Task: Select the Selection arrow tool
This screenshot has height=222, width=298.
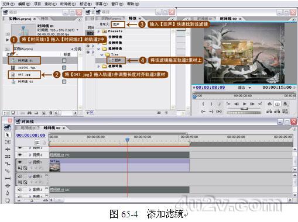Action: (8, 135)
